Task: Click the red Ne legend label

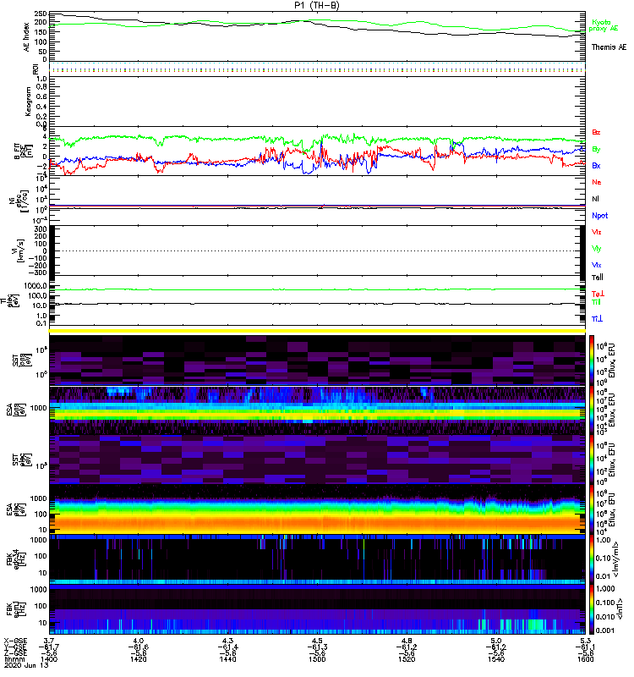Action: pyautogui.click(x=597, y=182)
